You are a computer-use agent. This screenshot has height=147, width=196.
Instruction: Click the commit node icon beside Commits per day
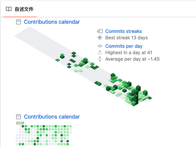pos(100,46)
